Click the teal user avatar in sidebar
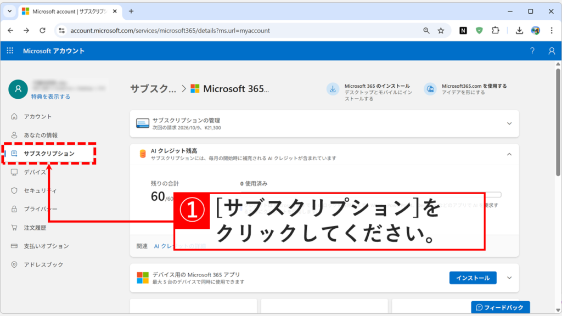 (x=18, y=89)
